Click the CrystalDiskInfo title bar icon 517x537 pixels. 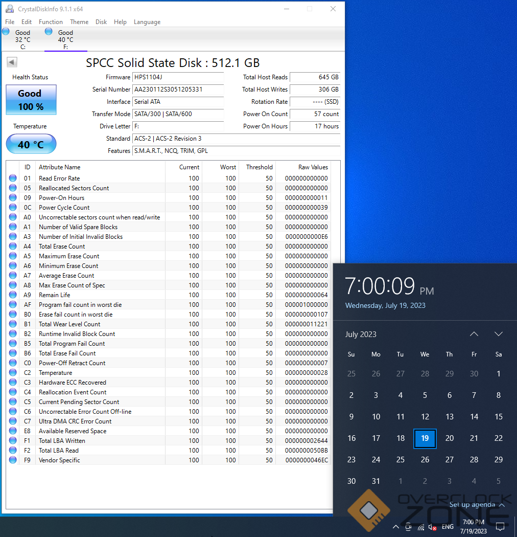[9, 9]
